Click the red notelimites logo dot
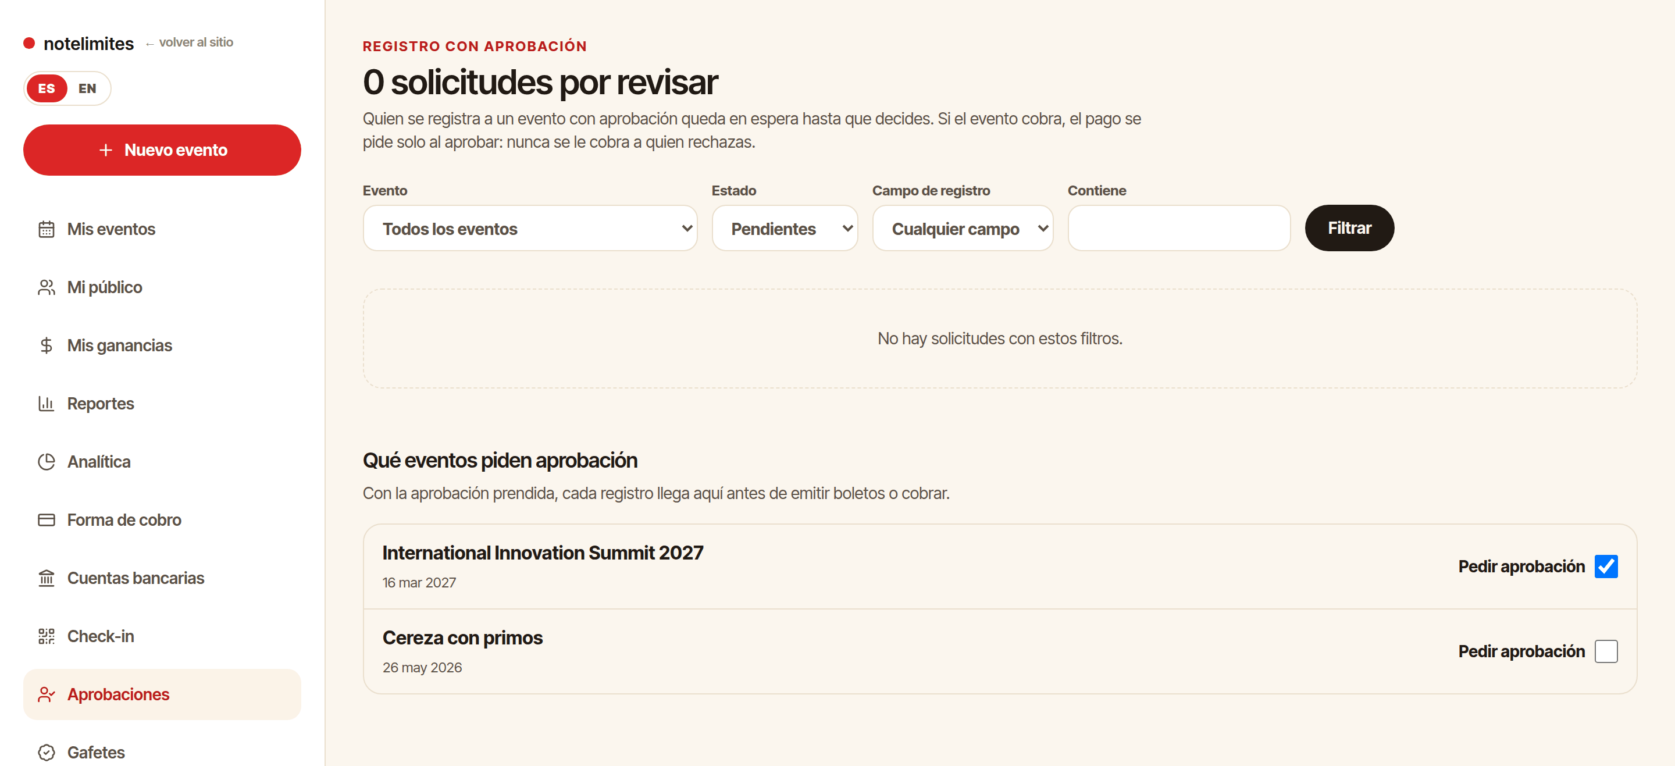Screen dimensions: 1675x766 pyautogui.click(x=28, y=44)
